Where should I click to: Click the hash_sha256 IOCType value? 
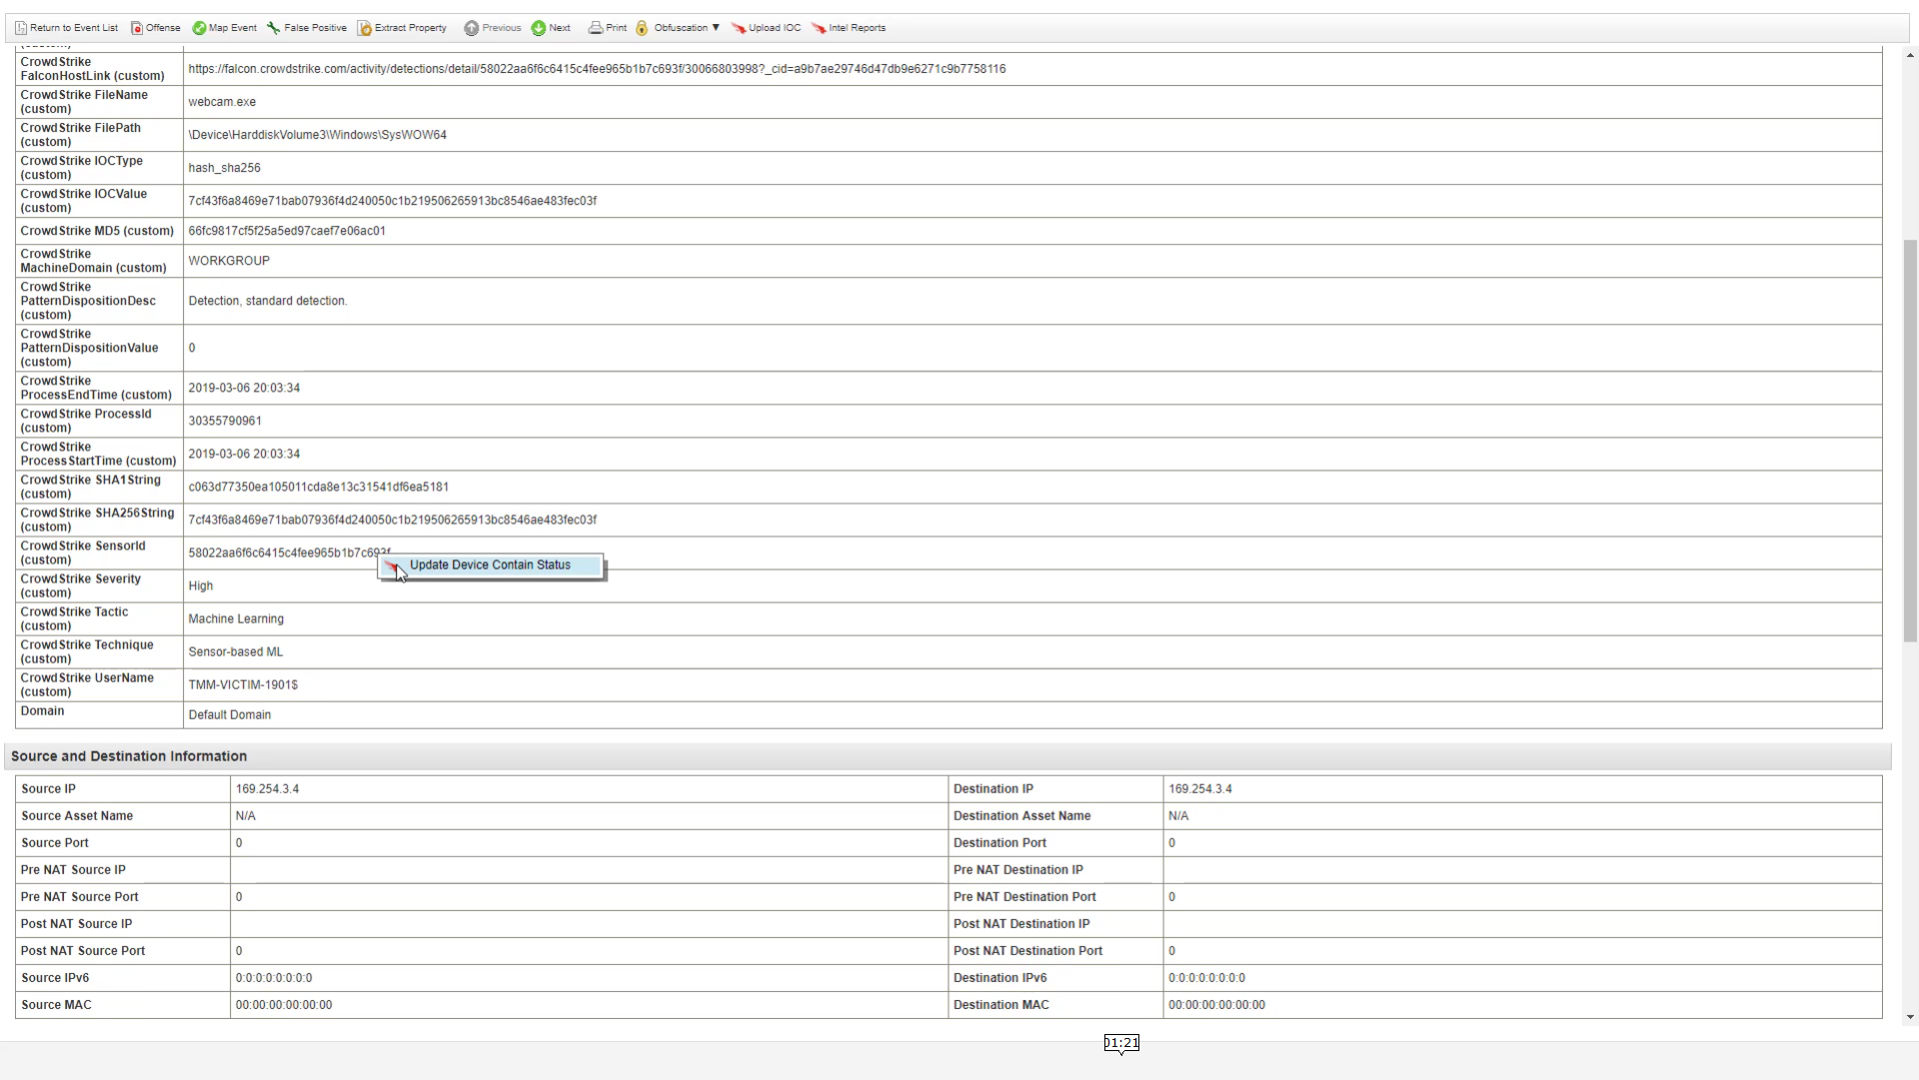click(x=224, y=168)
